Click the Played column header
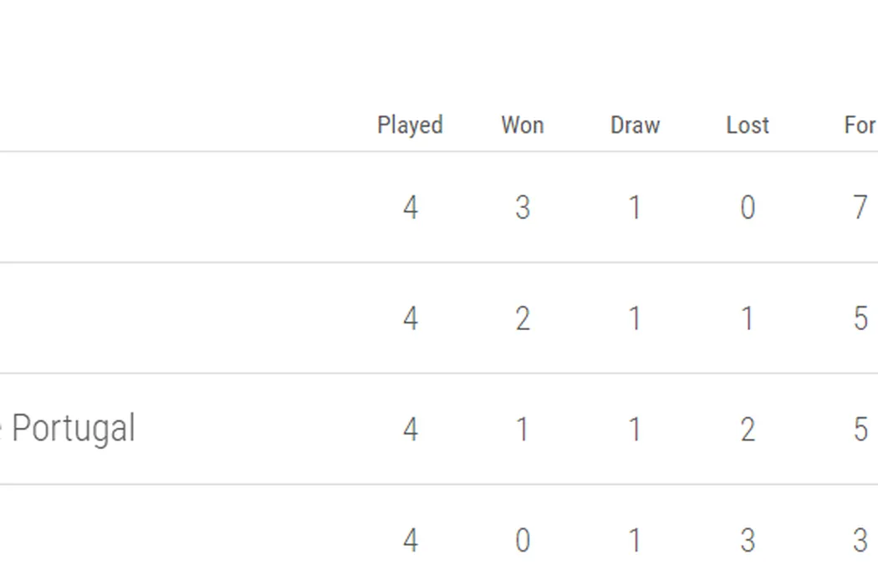Image resolution: width=878 pixels, height=585 pixels. coord(410,125)
